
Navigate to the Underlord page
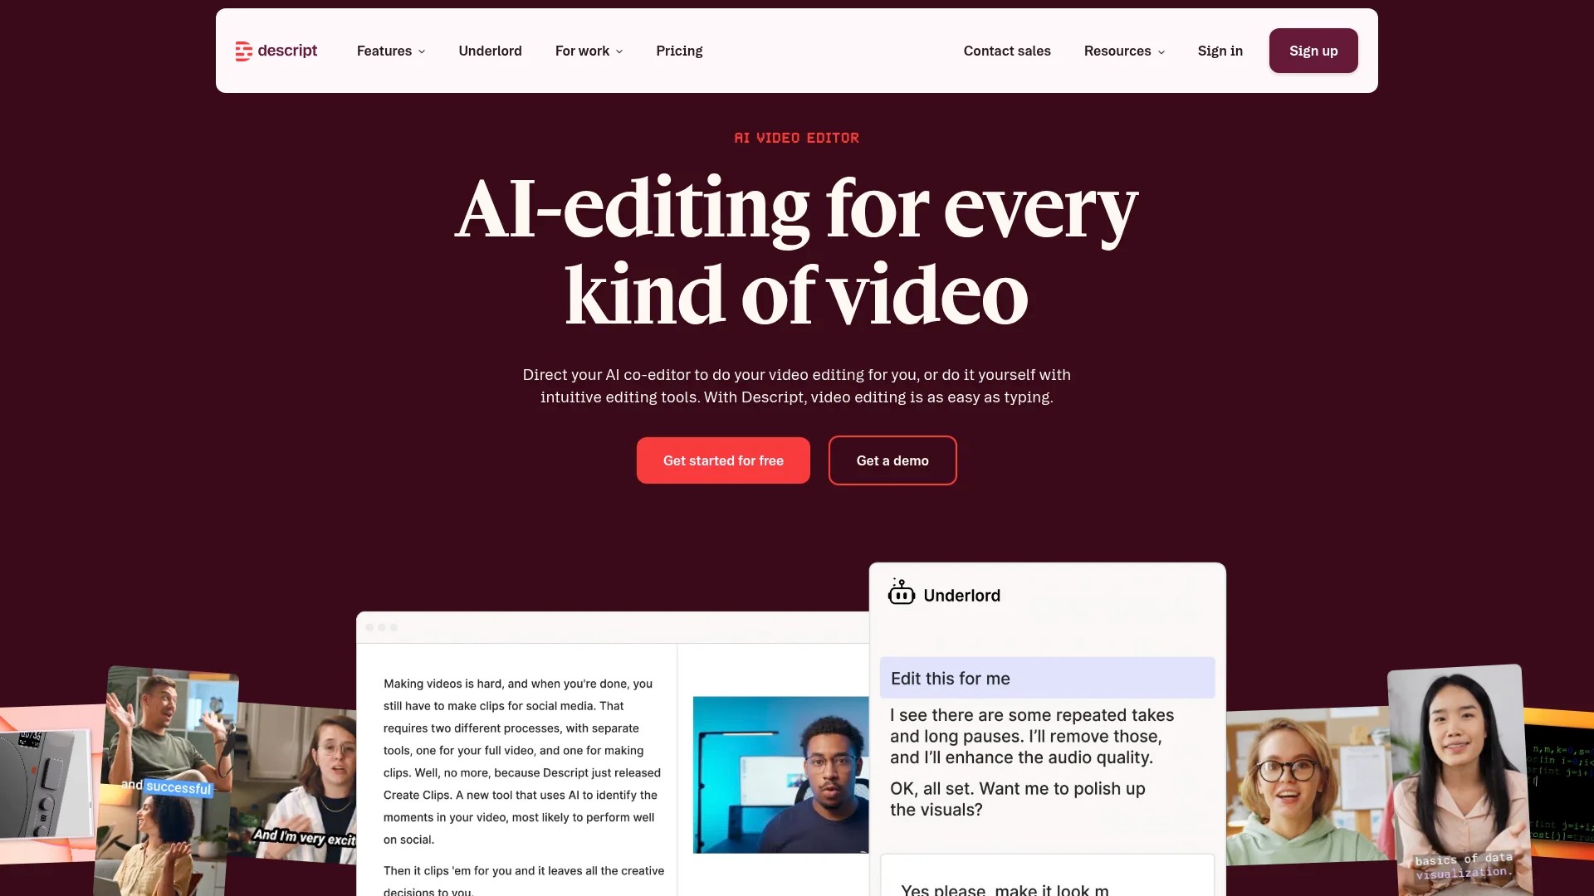click(x=490, y=51)
